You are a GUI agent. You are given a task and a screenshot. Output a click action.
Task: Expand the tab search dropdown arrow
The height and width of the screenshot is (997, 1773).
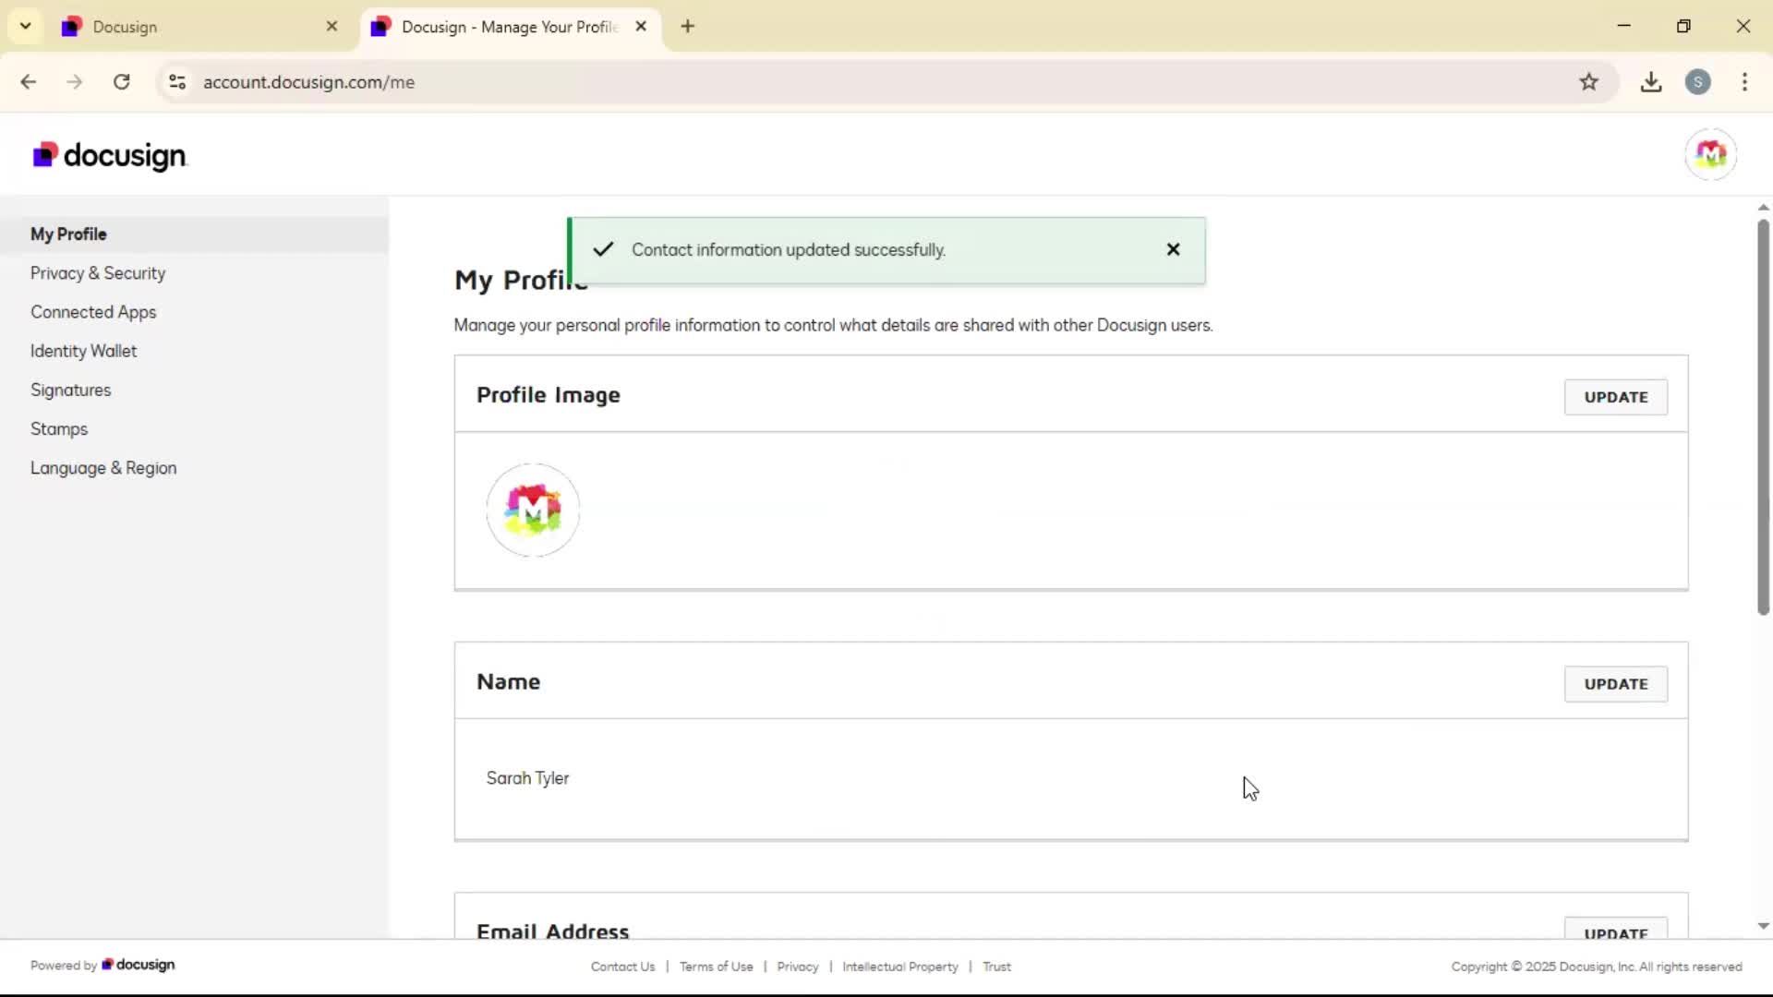coord(26,26)
